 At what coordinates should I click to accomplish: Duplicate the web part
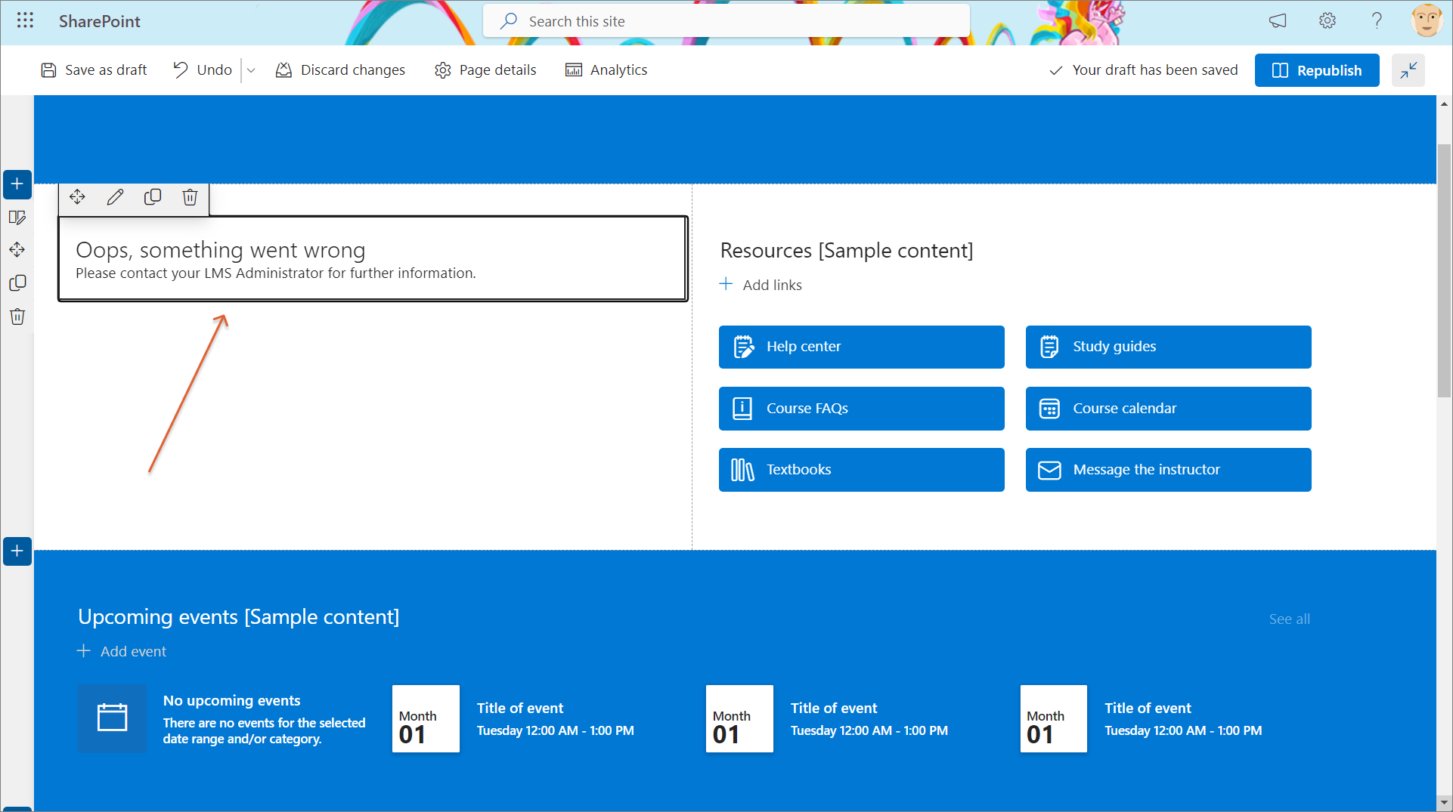tap(153, 197)
